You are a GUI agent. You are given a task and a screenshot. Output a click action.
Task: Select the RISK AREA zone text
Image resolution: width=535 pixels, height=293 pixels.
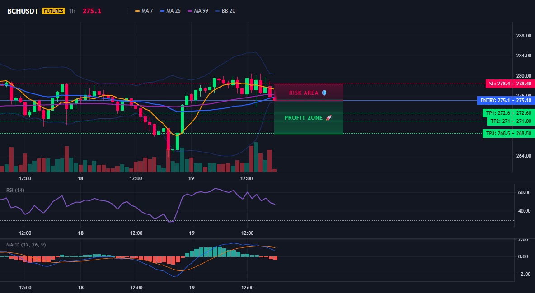pos(304,93)
